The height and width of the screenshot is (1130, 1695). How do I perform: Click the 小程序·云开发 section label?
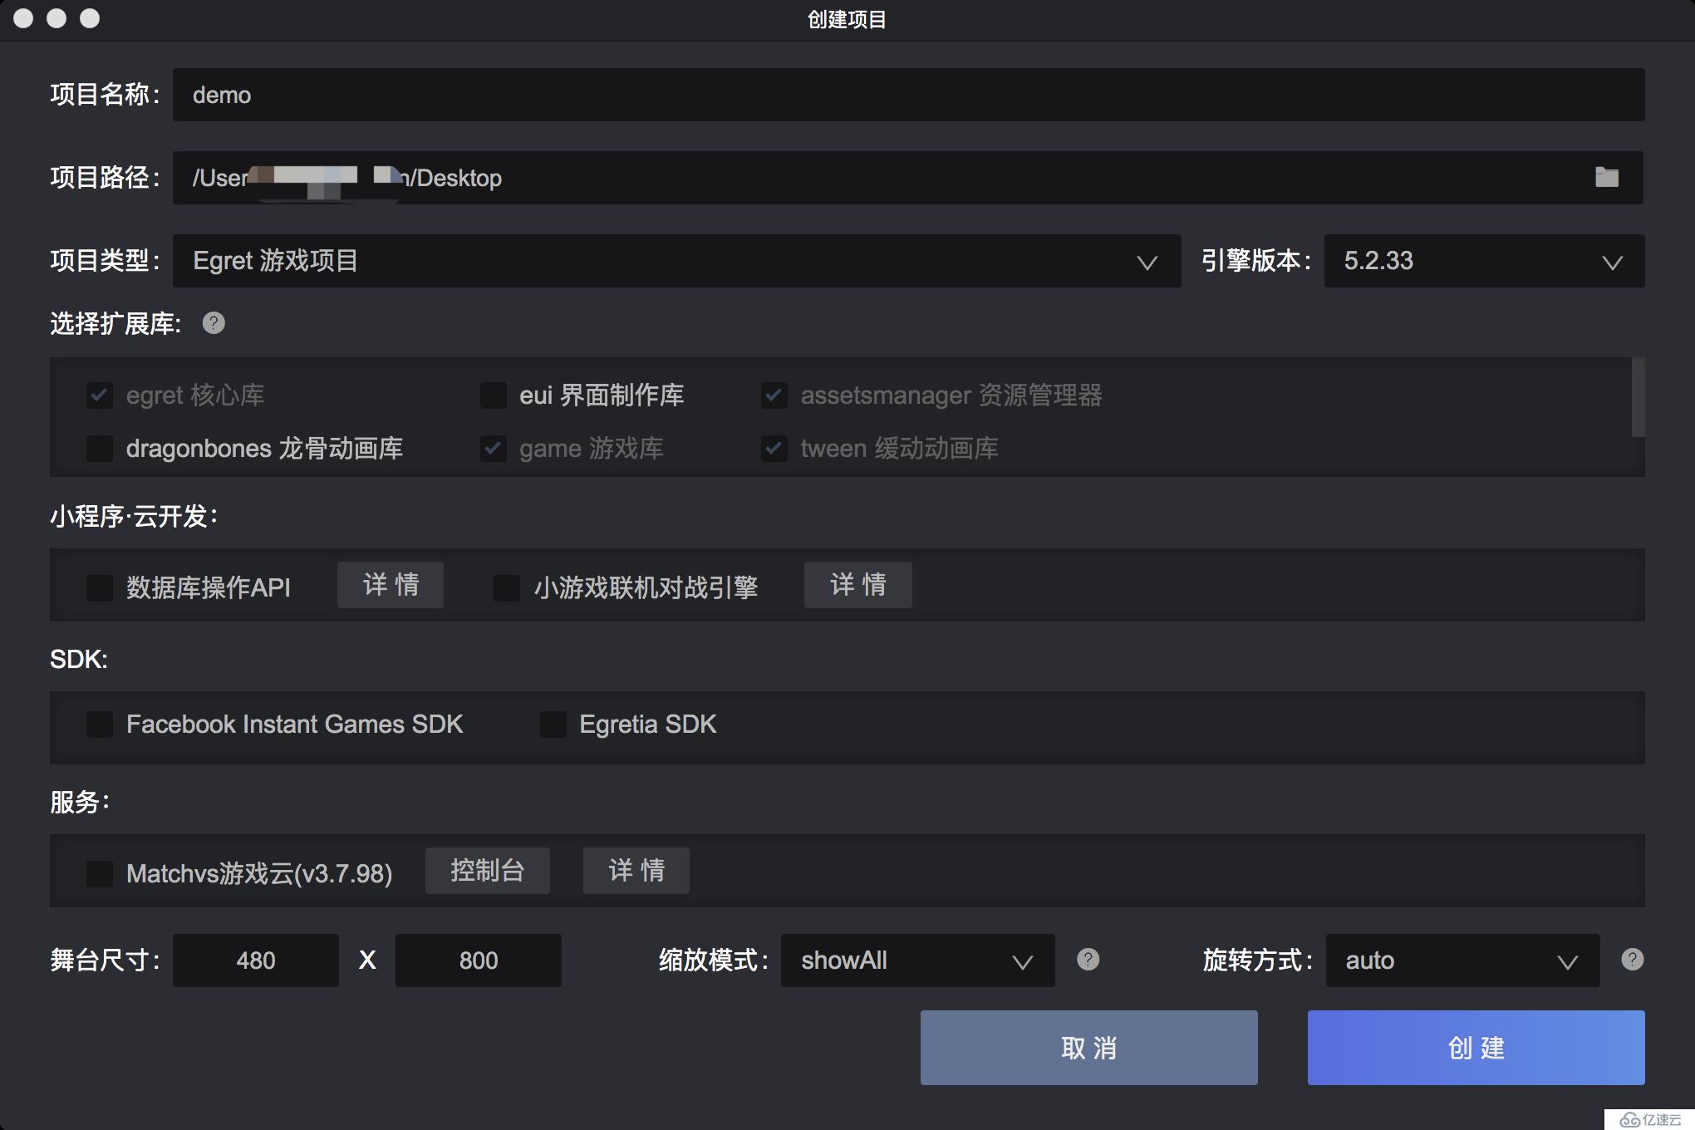134,516
